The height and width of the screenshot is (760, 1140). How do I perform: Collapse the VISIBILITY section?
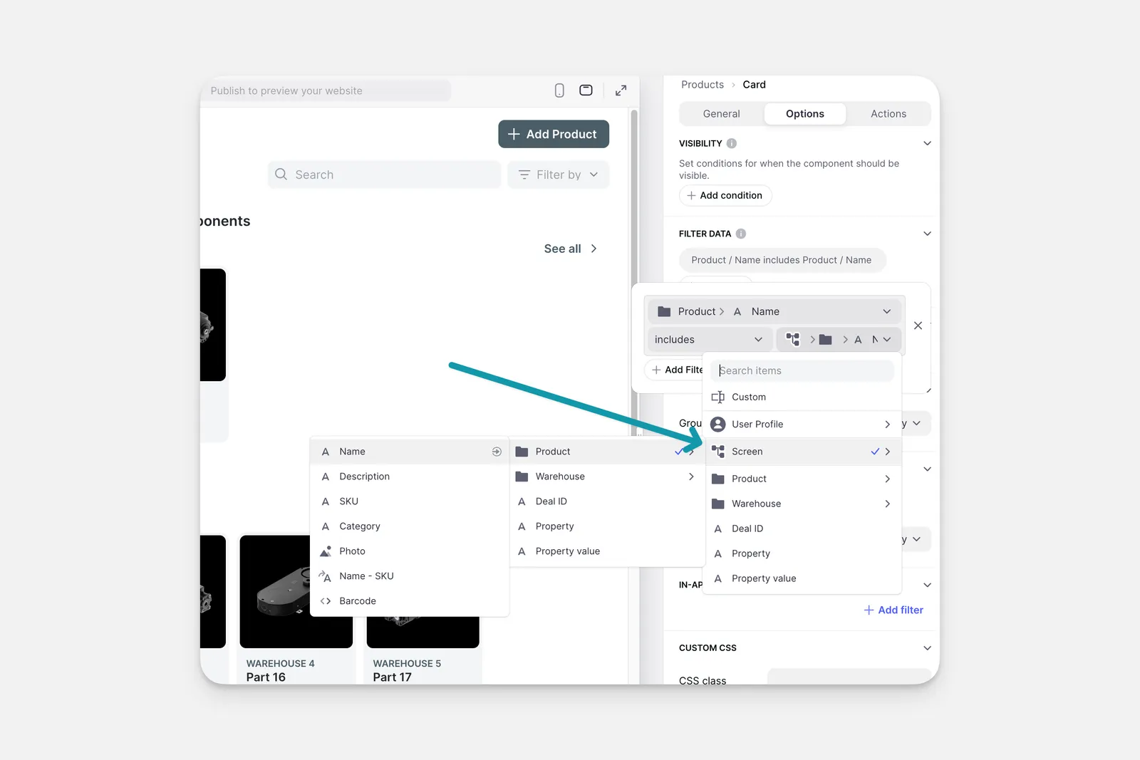tap(927, 143)
